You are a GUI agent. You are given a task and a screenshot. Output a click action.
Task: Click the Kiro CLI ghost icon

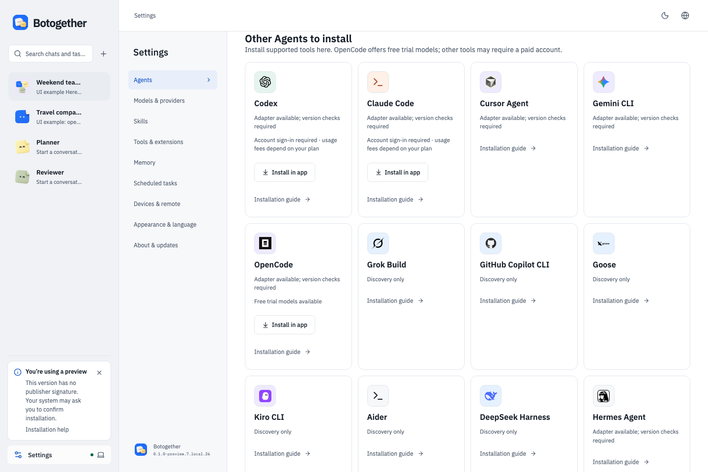click(x=265, y=396)
